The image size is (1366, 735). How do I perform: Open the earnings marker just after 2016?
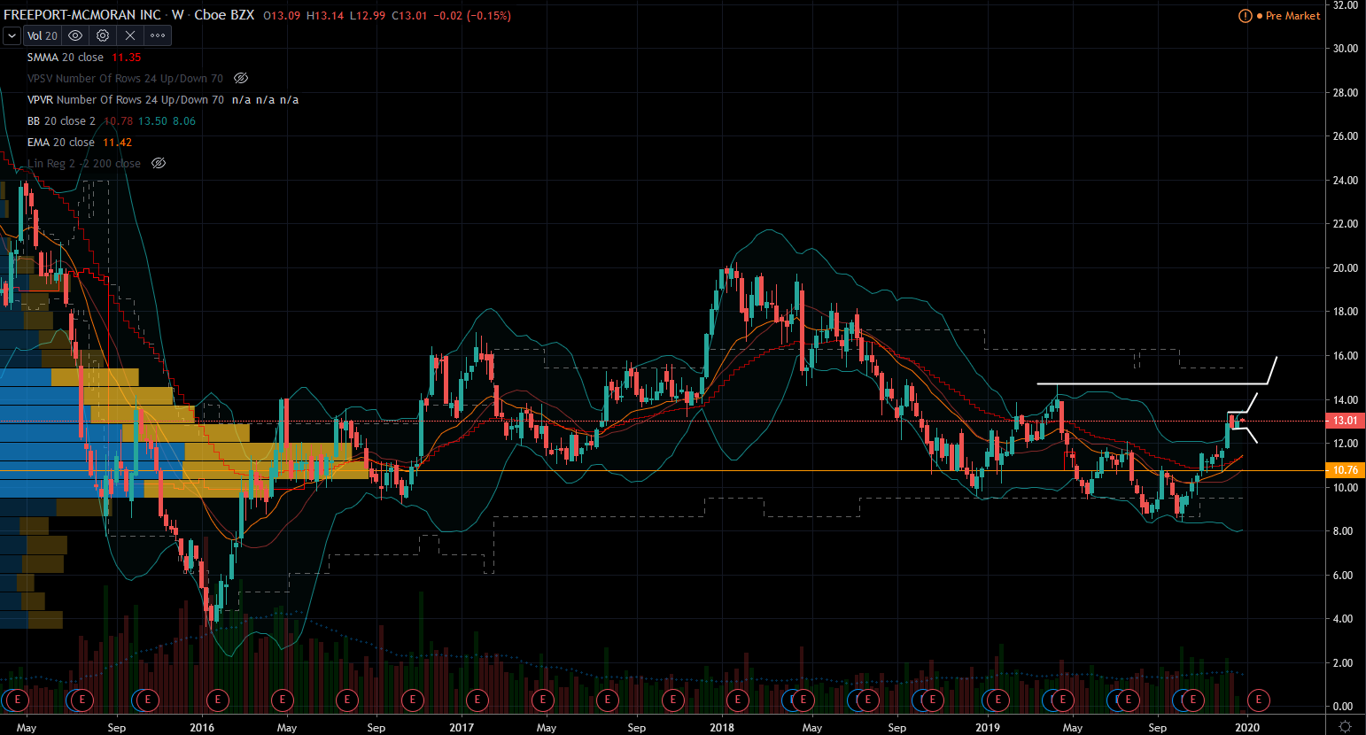(217, 700)
